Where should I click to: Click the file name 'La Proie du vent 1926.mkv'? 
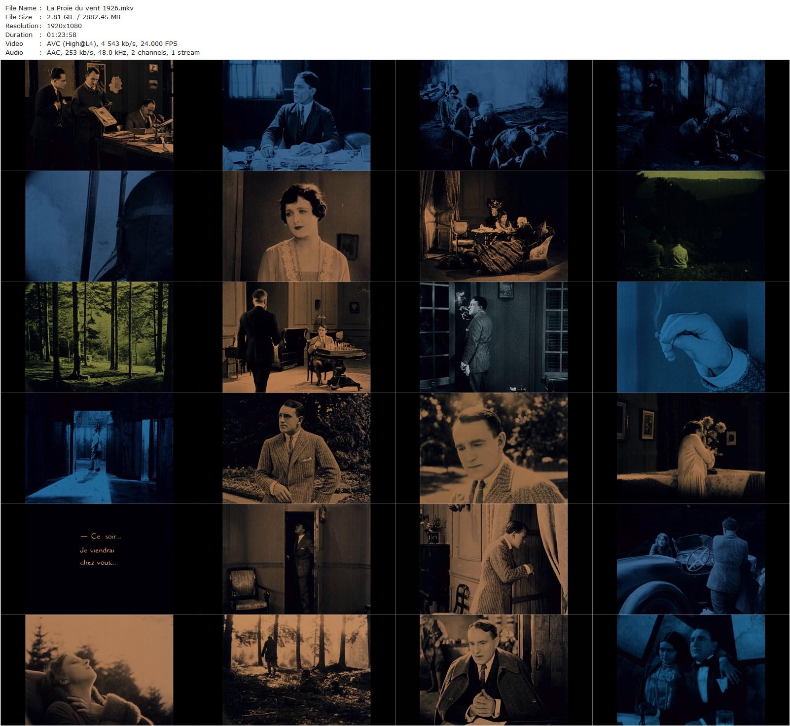point(90,8)
